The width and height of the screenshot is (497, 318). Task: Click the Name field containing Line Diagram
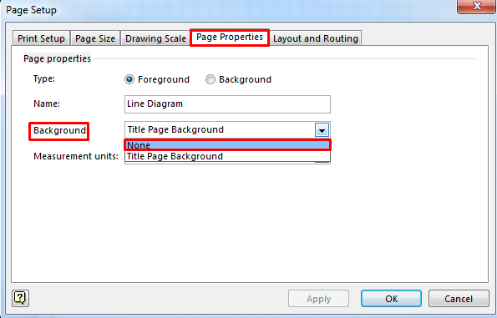click(227, 104)
